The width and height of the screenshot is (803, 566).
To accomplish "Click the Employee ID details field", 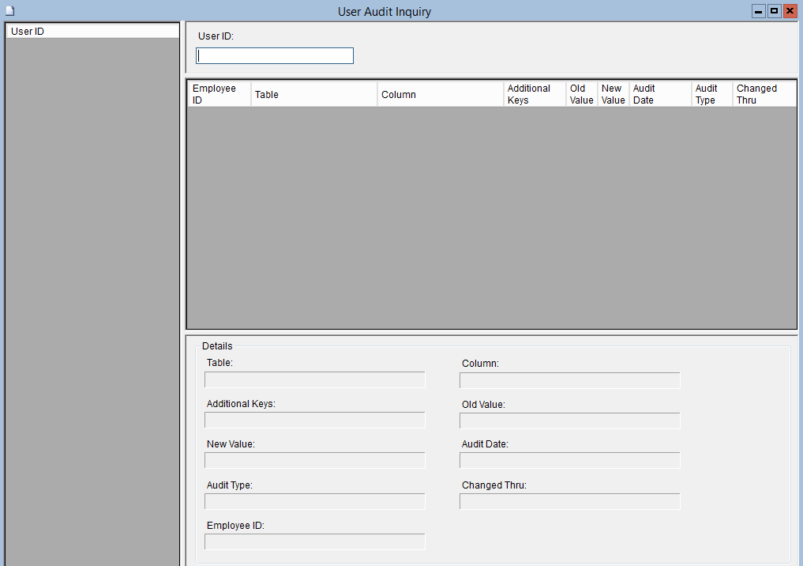I will (315, 541).
